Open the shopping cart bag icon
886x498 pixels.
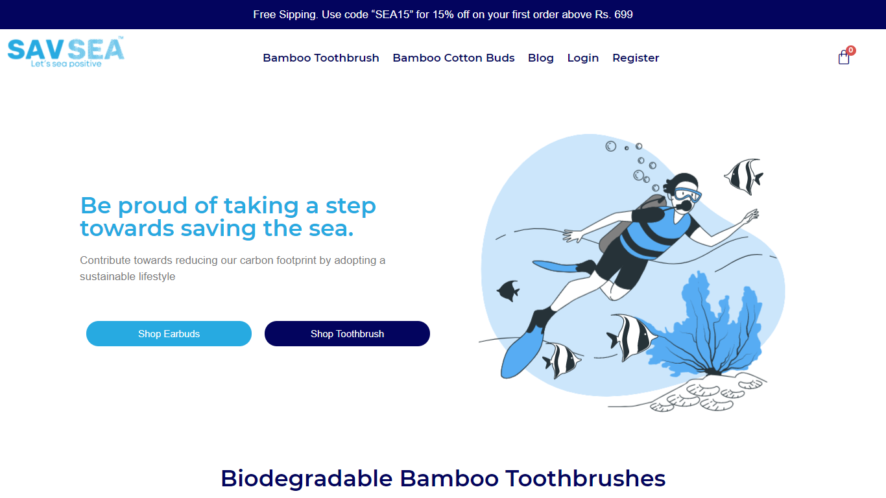[843, 58]
